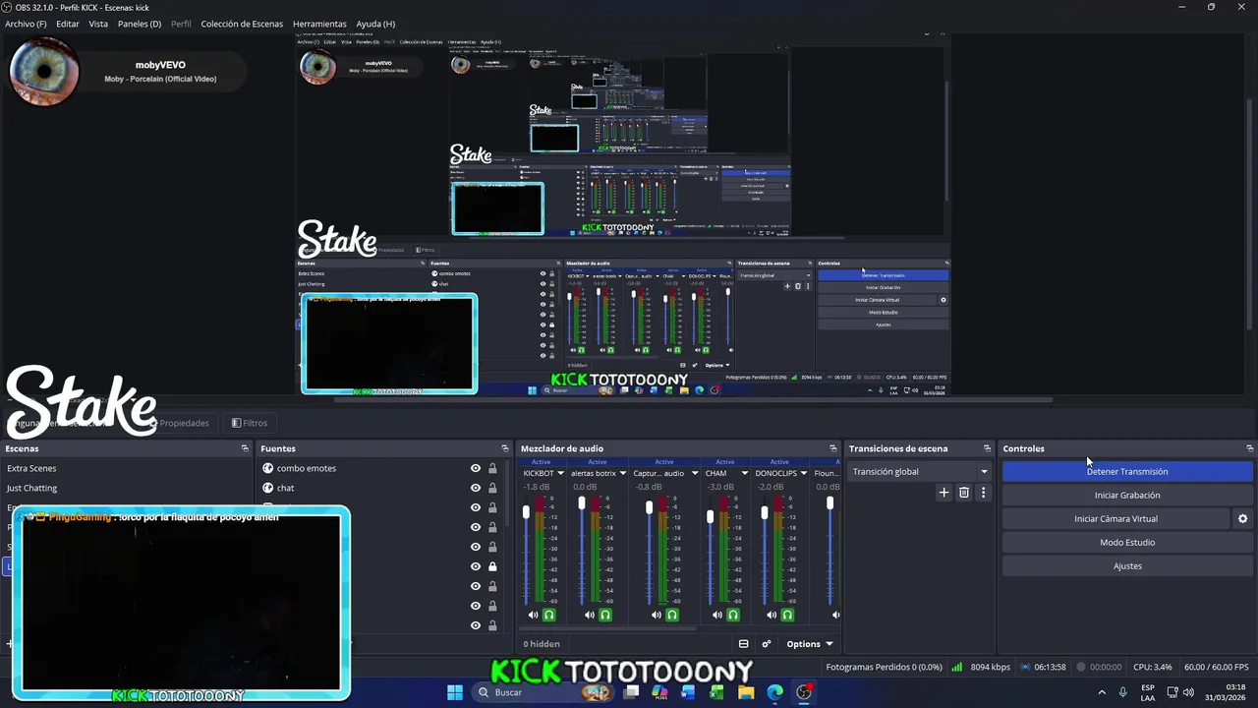The height and width of the screenshot is (708, 1258).
Task: Mute the Captur... audio channel
Action: pyautogui.click(x=656, y=615)
